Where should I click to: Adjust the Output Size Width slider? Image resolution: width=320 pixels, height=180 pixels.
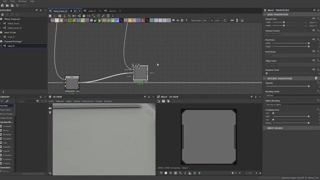[x=283, y=22]
